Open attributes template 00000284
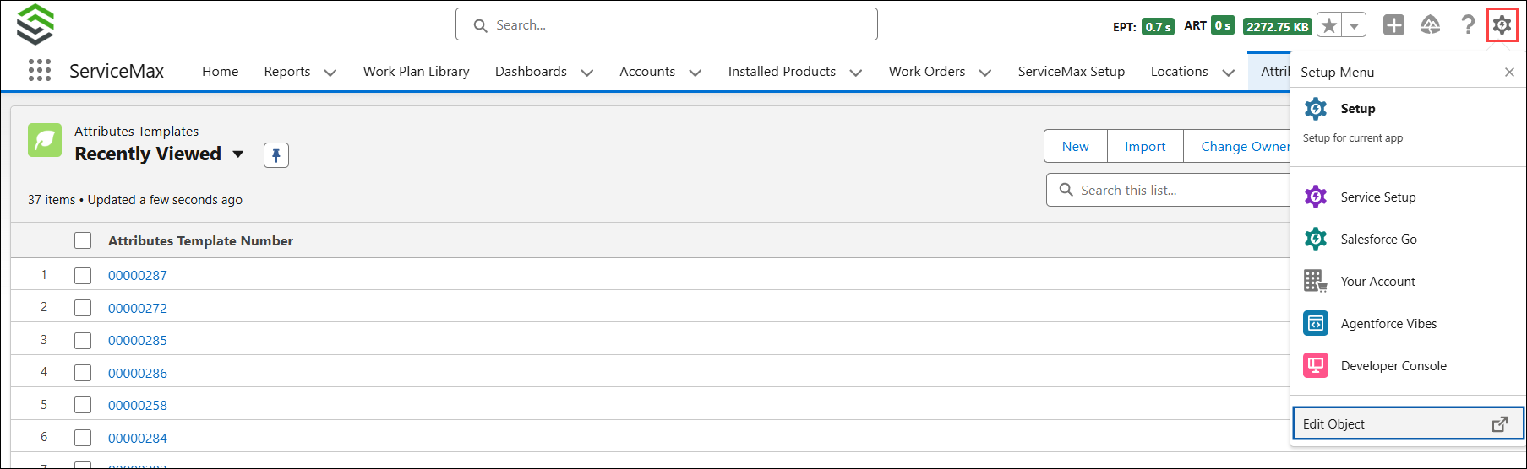Screen dimensions: 1527x469 point(138,438)
